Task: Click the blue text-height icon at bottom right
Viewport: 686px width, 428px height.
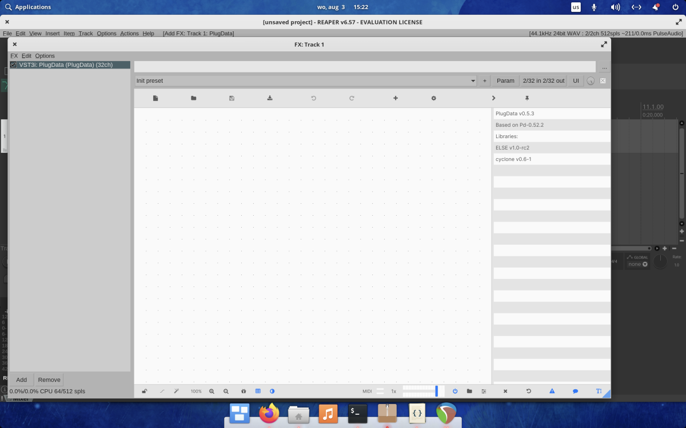Action: click(x=599, y=391)
